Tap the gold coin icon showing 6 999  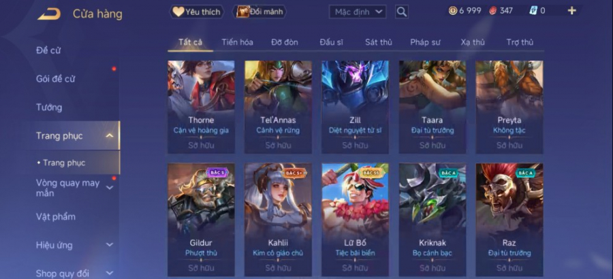tap(453, 11)
